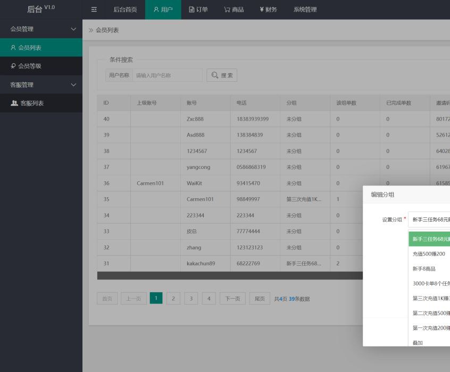Image resolution: width=450 pixels, height=372 pixels.
Task: Open 系统管理 menu in navbar
Action: [x=305, y=10]
